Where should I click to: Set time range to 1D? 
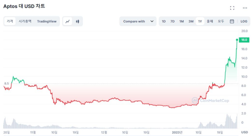pyautogui.click(x=164, y=21)
